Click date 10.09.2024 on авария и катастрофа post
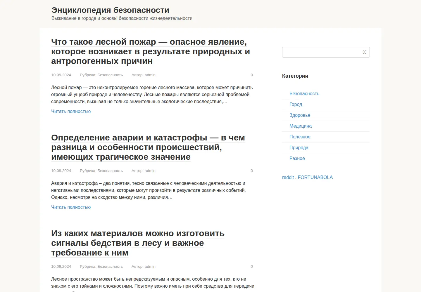Screen dimensions: 421x292 61,171
